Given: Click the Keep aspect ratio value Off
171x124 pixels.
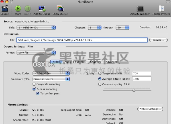Looking at the screenshot, I should point(87,110).
